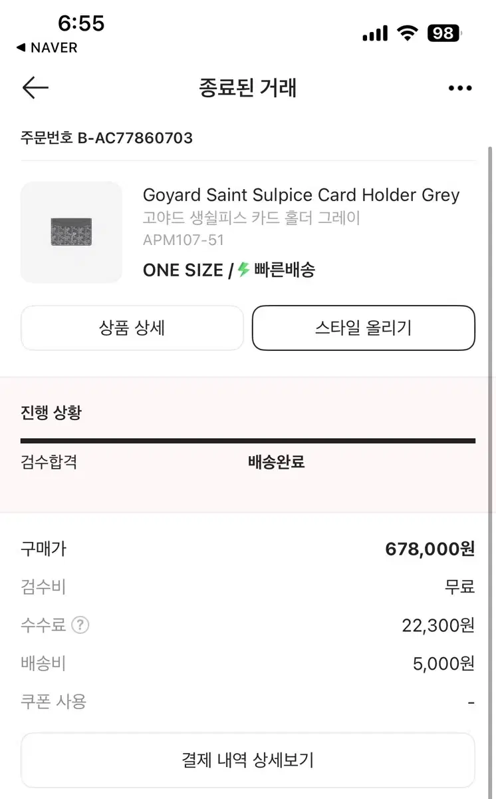496x799 pixels.
Task: Tap the Wi-Fi status icon
Action: (407, 33)
